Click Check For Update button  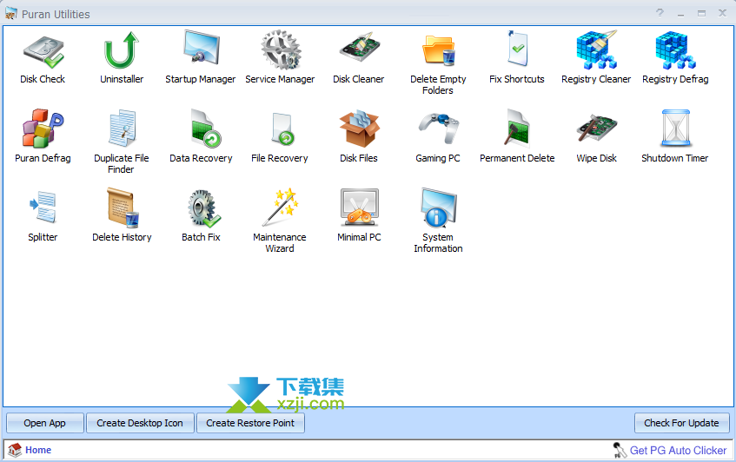click(x=681, y=423)
